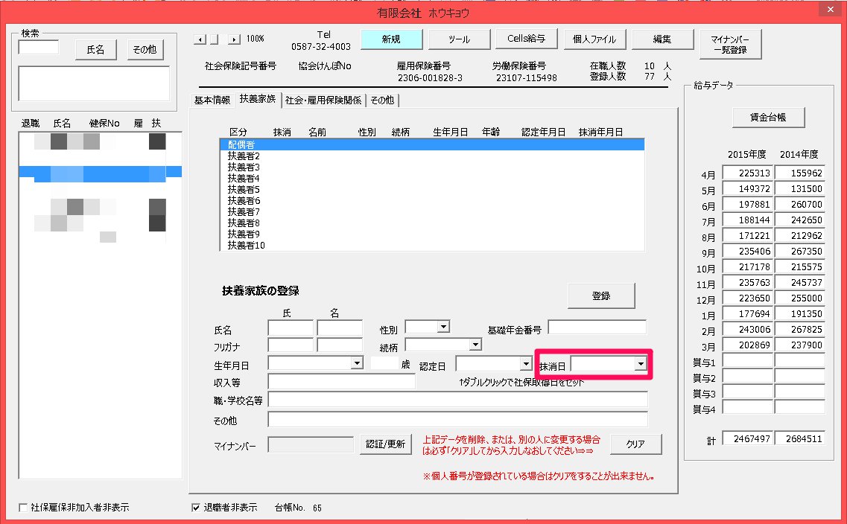Switch to the その他 tab
The image size is (847, 524).
tap(382, 100)
